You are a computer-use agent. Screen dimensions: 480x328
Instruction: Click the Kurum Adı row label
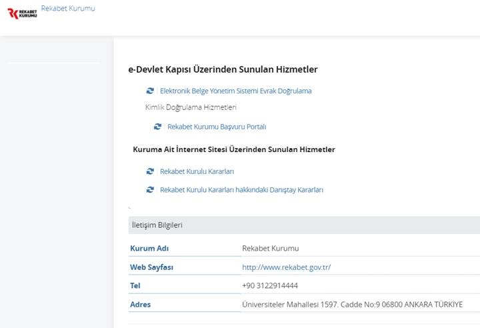click(149, 249)
